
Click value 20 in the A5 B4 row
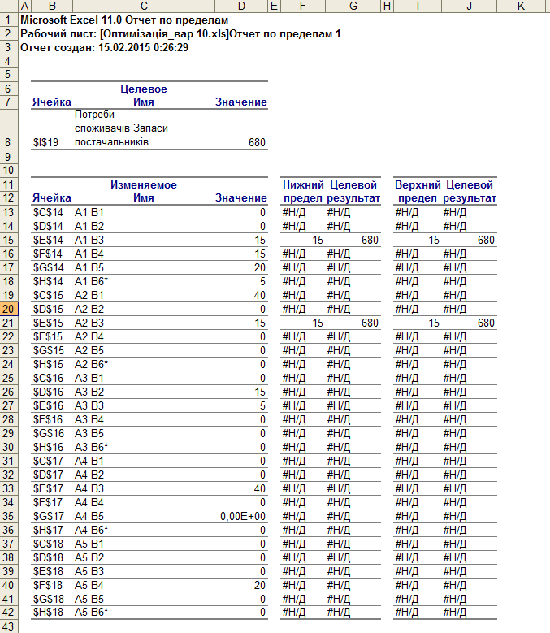tap(260, 585)
